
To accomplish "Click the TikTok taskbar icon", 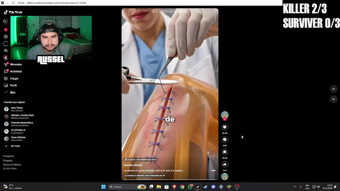I will (198, 187).
